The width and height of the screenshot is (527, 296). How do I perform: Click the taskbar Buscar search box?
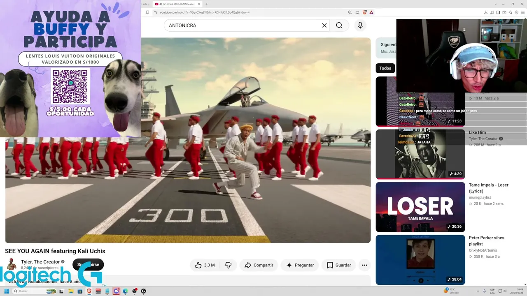(34, 291)
